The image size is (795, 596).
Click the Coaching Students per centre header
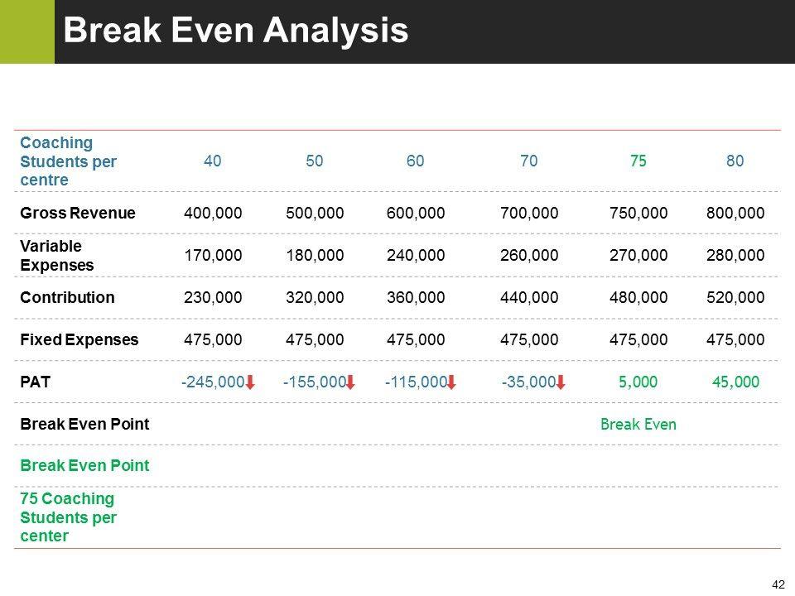coord(69,161)
